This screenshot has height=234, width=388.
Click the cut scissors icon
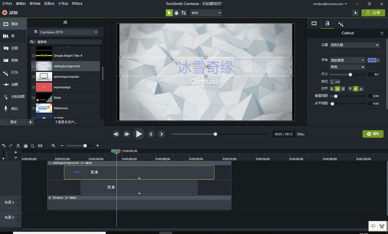tap(18, 146)
